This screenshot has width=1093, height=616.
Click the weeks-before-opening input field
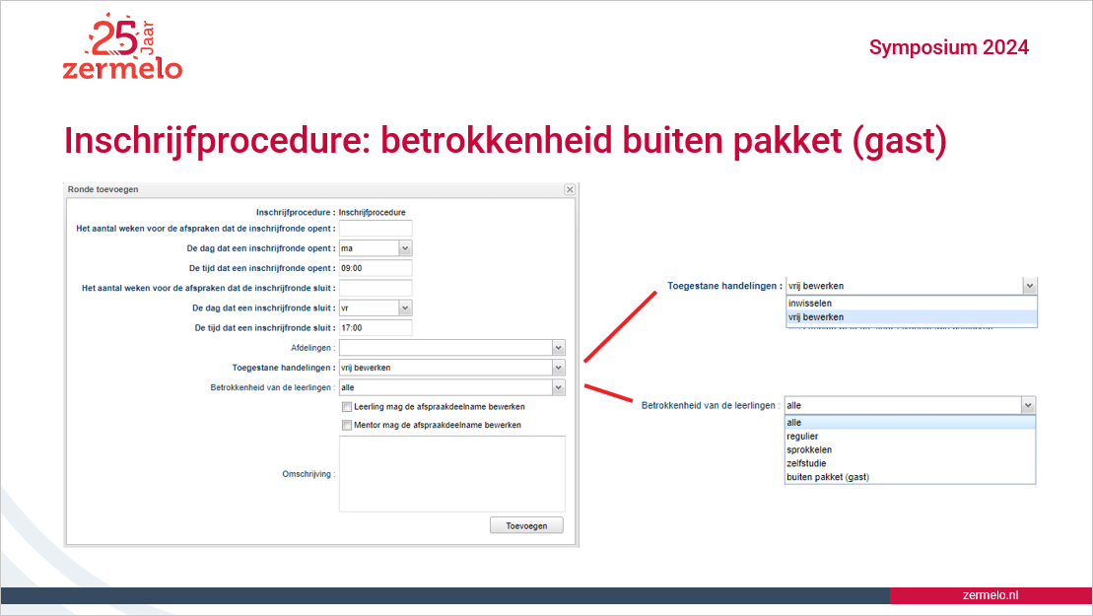376,229
